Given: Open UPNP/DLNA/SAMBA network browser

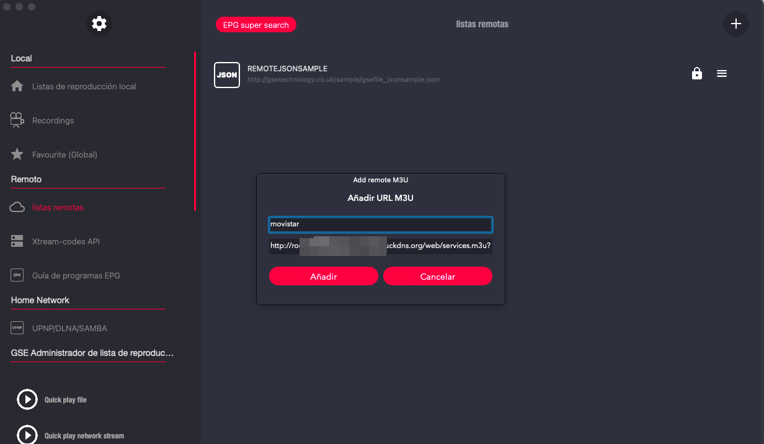Looking at the screenshot, I should click(x=73, y=328).
